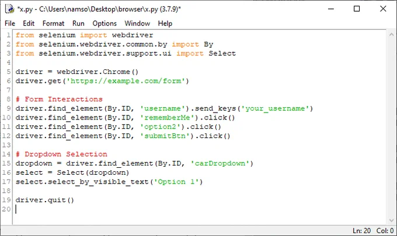Click 'webdriver' at end of line 1
397x236 pixels.
click(133, 35)
